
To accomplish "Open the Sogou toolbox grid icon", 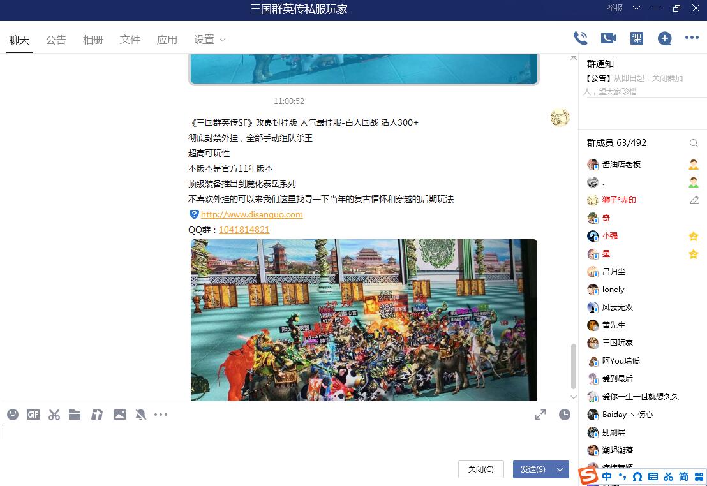I will [699, 476].
